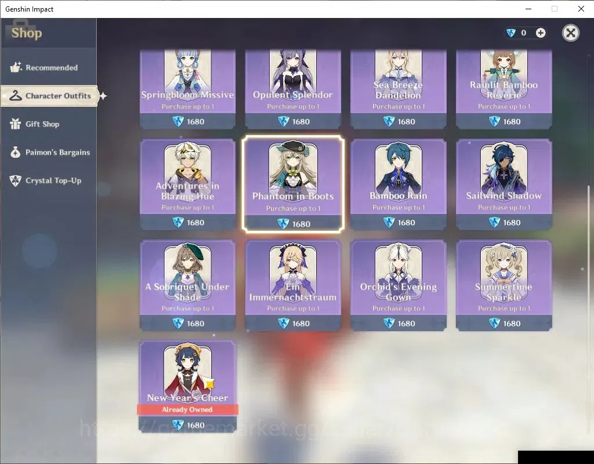Image resolution: width=594 pixels, height=464 pixels.
Task: Select the A Sobriquet Under Shade outfit
Action: [x=187, y=285]
